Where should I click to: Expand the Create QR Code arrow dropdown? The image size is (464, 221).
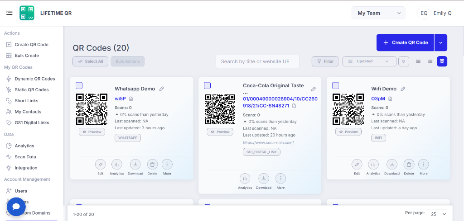(x=440, y=42)
